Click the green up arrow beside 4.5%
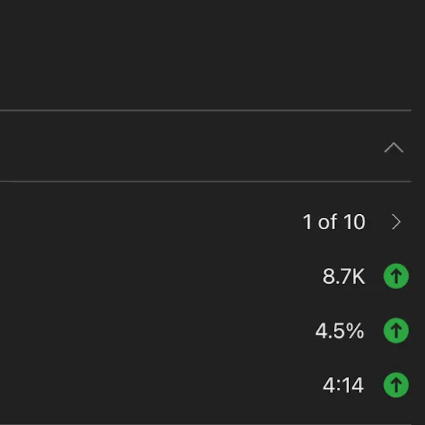 (396, 330)
